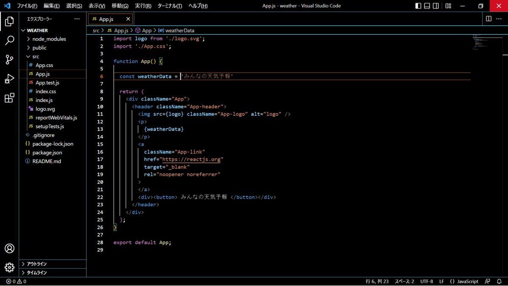Toggle the primary sidebar layout button
508x286 pixels.
[x=418, y=6]
